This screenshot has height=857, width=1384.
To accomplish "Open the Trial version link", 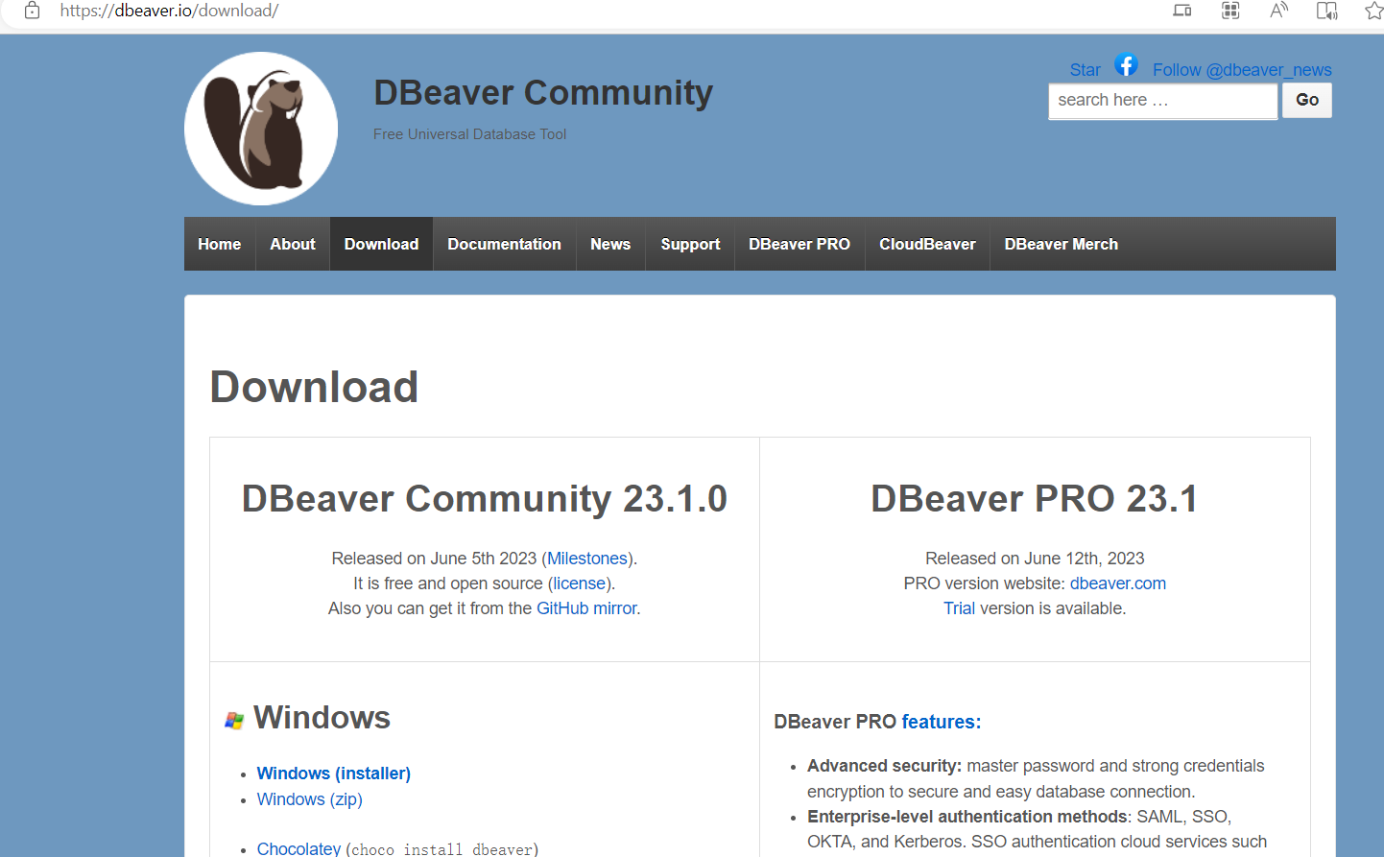I will [x=959, y=608].
